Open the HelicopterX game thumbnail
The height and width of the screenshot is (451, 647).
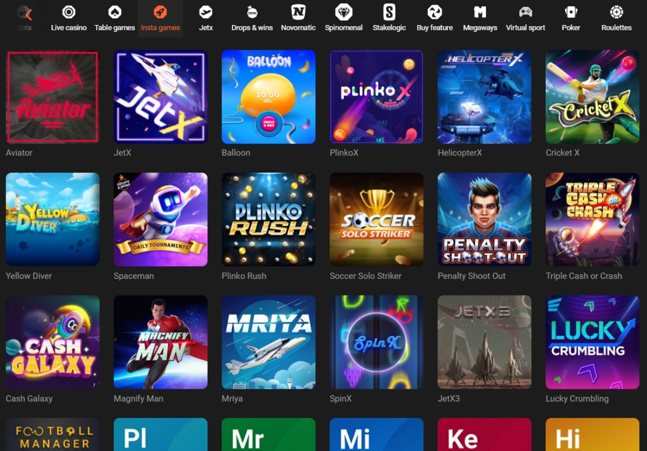click(484, 97)
